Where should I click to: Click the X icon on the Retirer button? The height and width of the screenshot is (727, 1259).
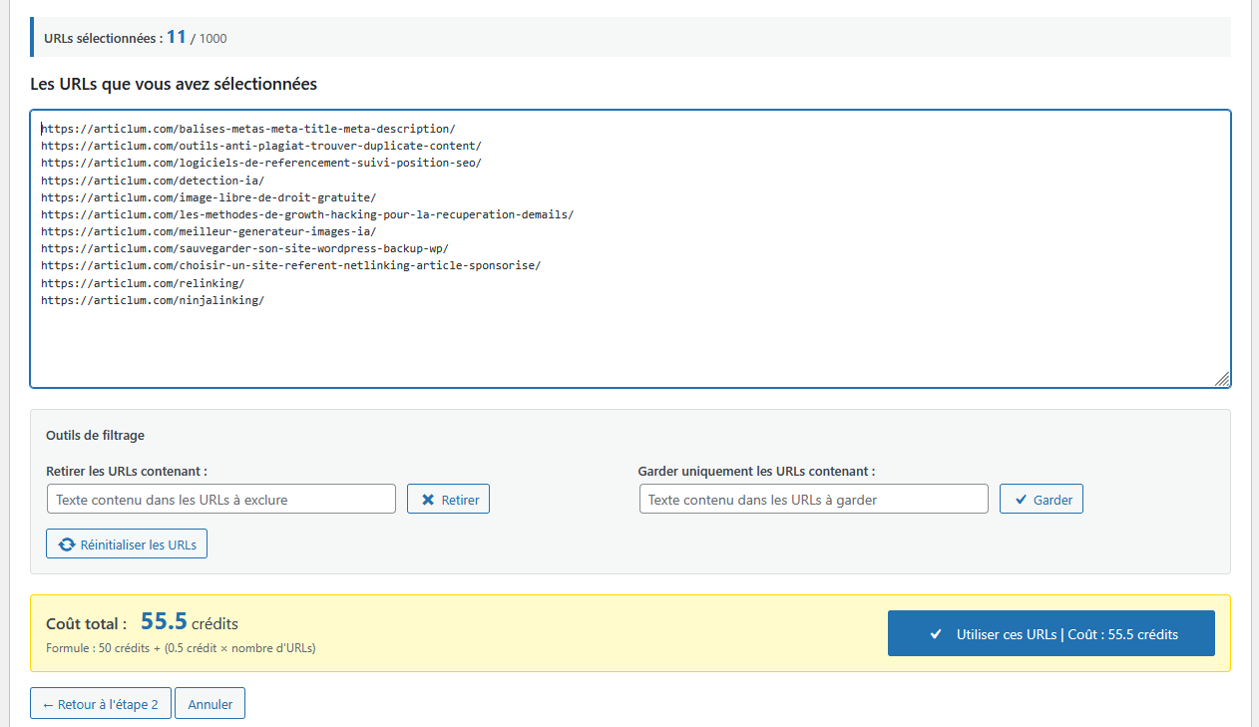427,499
